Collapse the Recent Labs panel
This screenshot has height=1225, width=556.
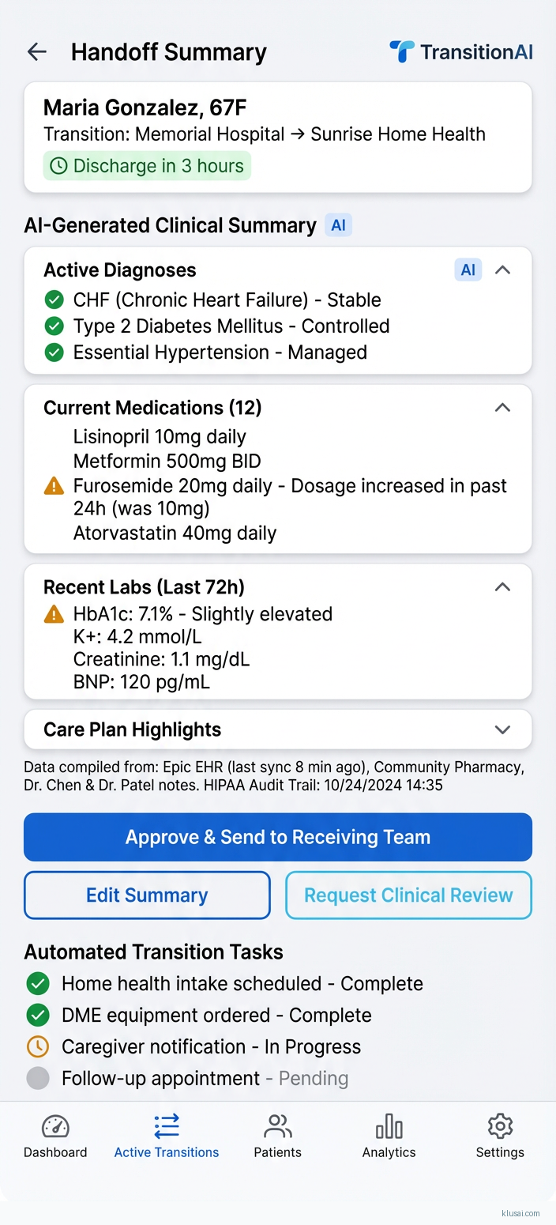point(502,587)
